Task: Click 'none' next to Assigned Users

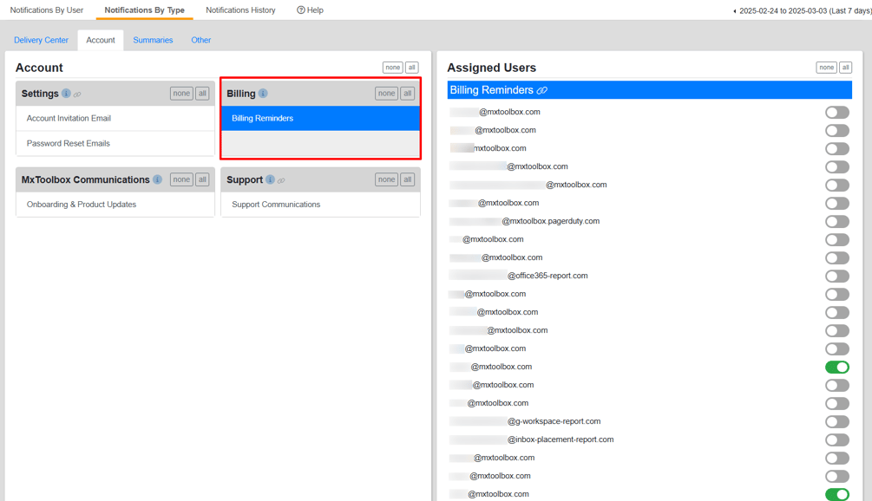Action: pos(826,67)
